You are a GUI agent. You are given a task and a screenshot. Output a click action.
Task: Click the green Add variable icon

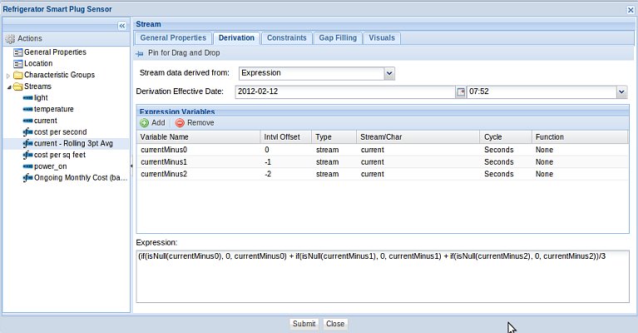point(145,122)
